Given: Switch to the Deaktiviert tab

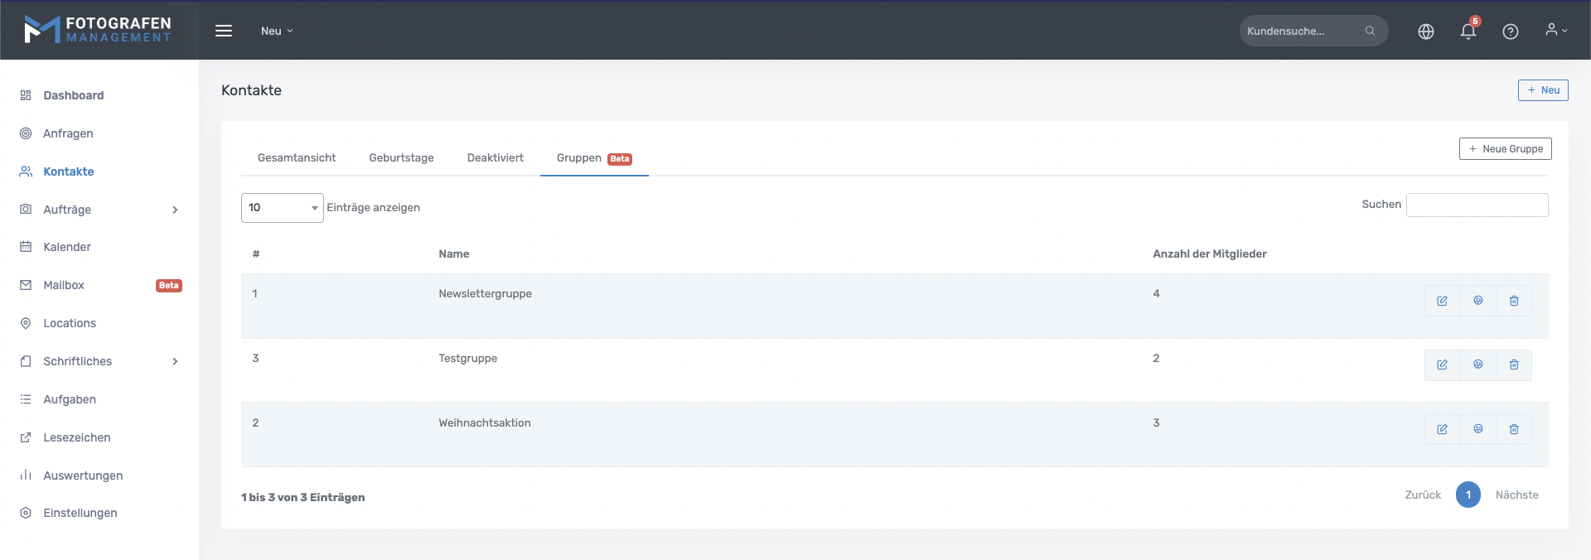Looking at the screenshot, I should 495,158.
